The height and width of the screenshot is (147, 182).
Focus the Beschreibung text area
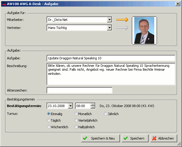point(111,73)
